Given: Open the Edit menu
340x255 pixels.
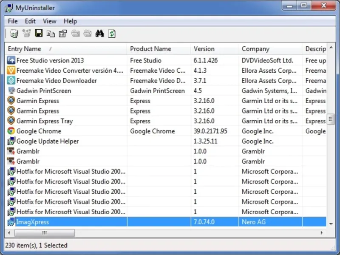Looking at the screenshot, I should (30, 21).
